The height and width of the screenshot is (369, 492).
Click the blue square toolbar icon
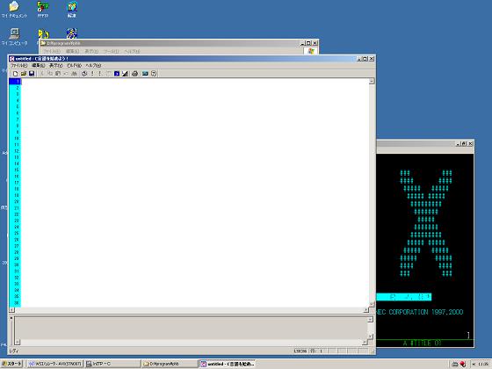pyautogui.click(x=117, y=74)
